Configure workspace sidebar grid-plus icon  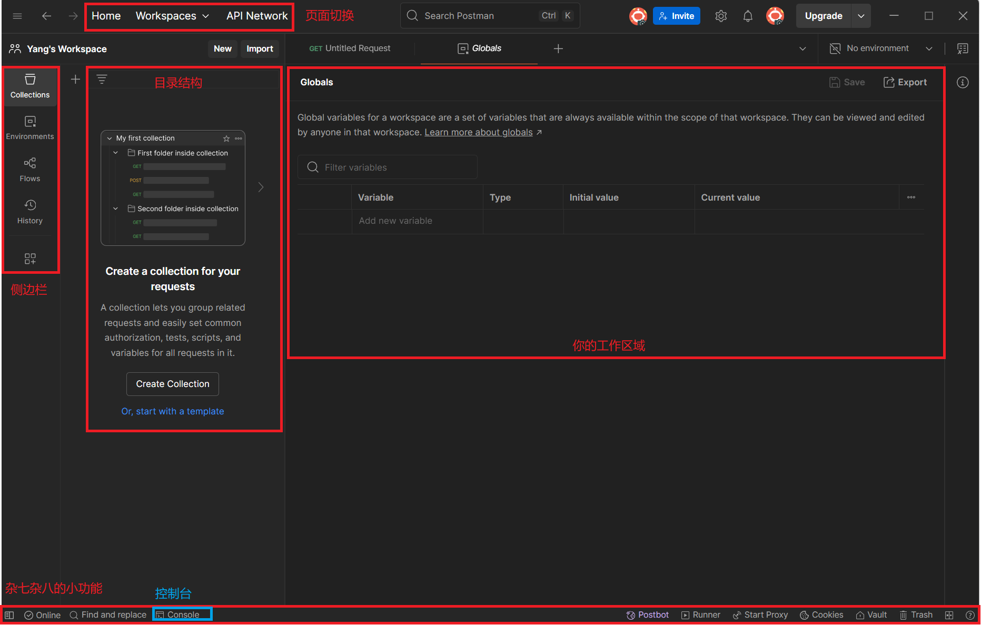click(30, 259)
